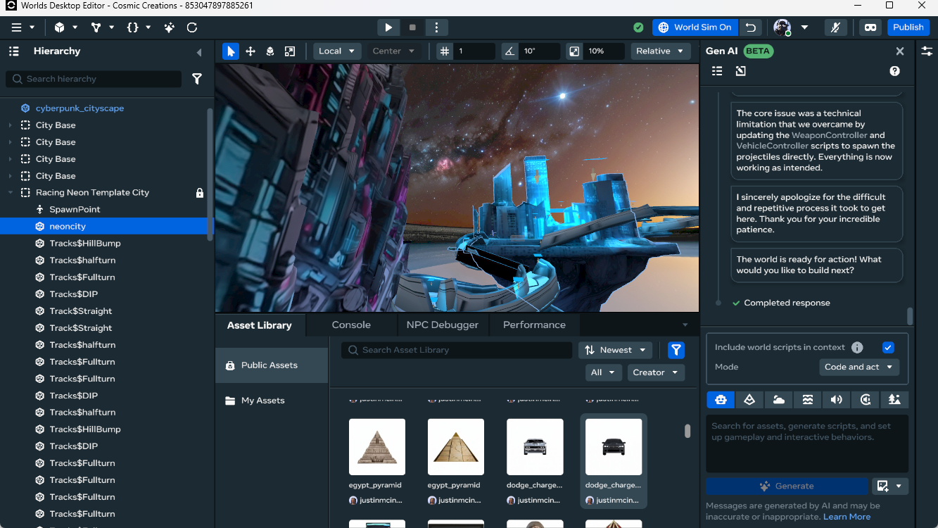938x528 pixels.
Task: Click the green checkmark status icon
Action: 638,27
